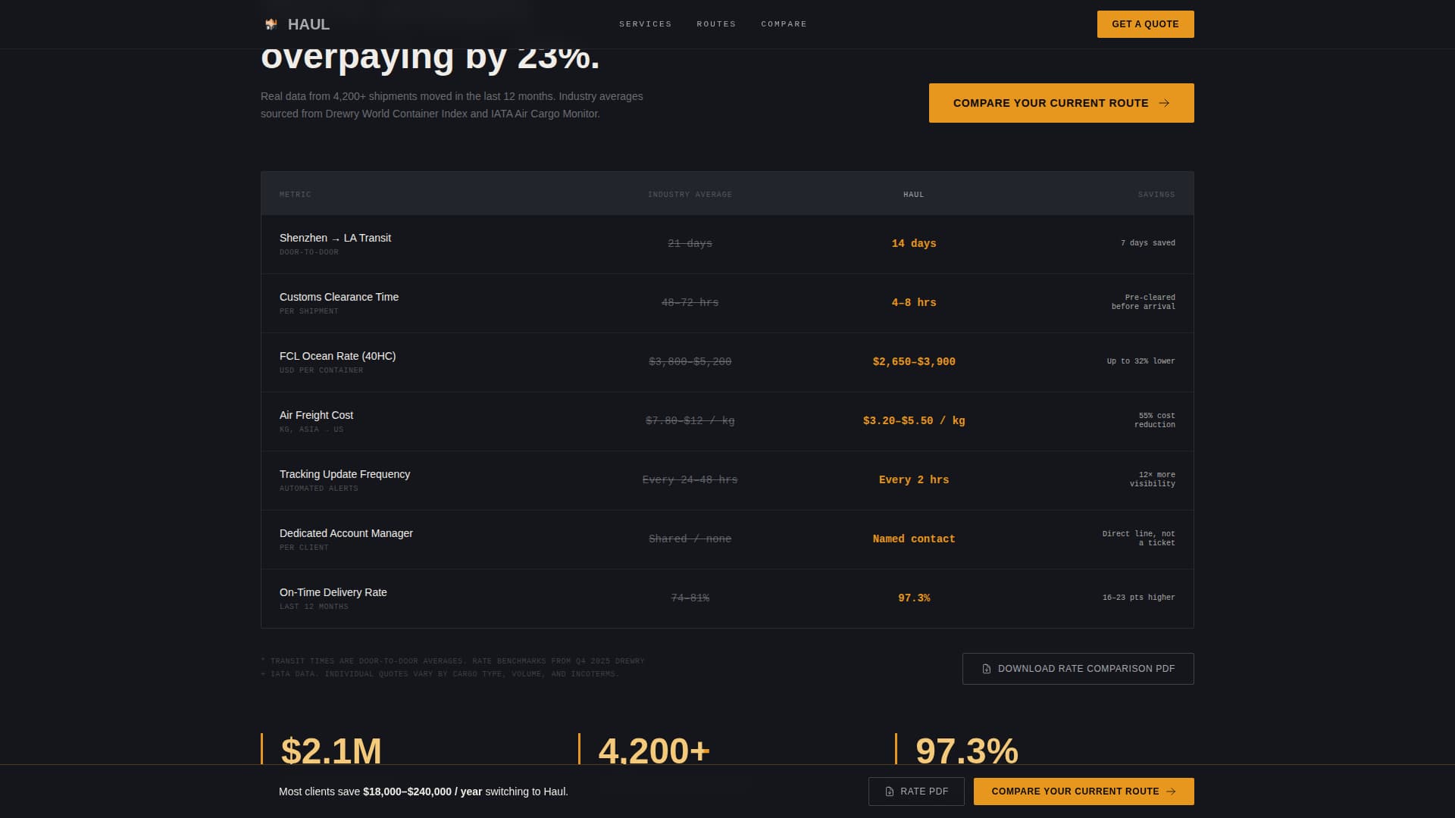The image size is (1455, 818).
Task: Open the Compare nav item
Action: (x=784, y=24)
